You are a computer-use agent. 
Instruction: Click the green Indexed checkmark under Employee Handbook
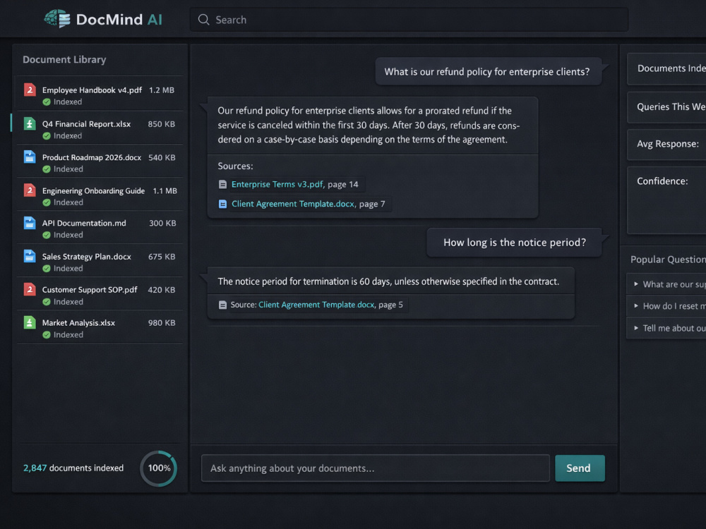tap(47, 102)
